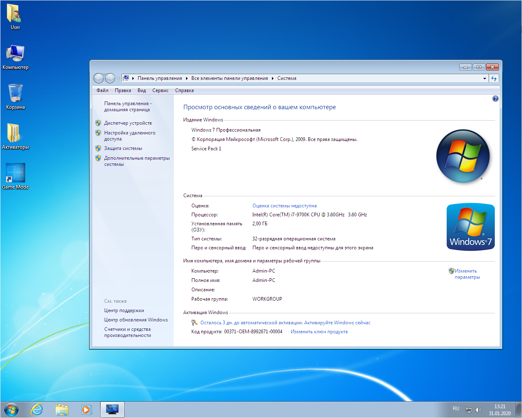
Task: Open Дополнительные параметры системы link
Action: click(137, 161)
